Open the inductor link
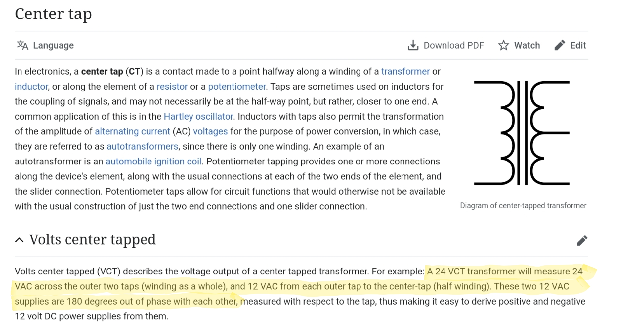Viewport: 635px width, 326px height. 31,87
